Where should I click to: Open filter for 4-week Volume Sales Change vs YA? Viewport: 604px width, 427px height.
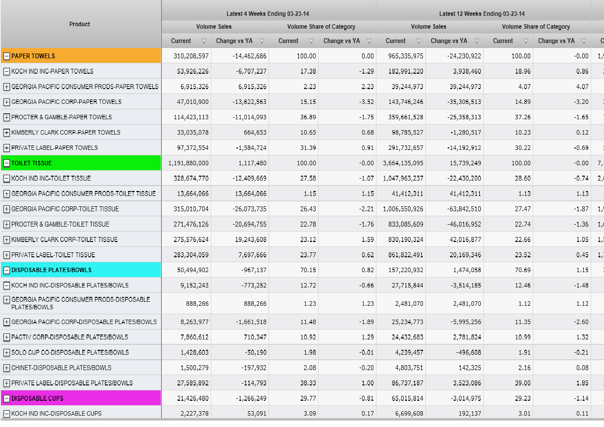(262, 41)
